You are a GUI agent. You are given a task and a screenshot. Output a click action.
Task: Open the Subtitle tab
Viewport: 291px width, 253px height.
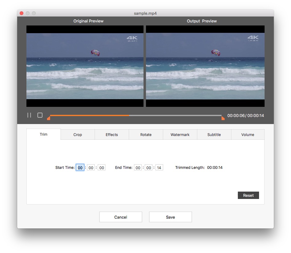[214, 134]
